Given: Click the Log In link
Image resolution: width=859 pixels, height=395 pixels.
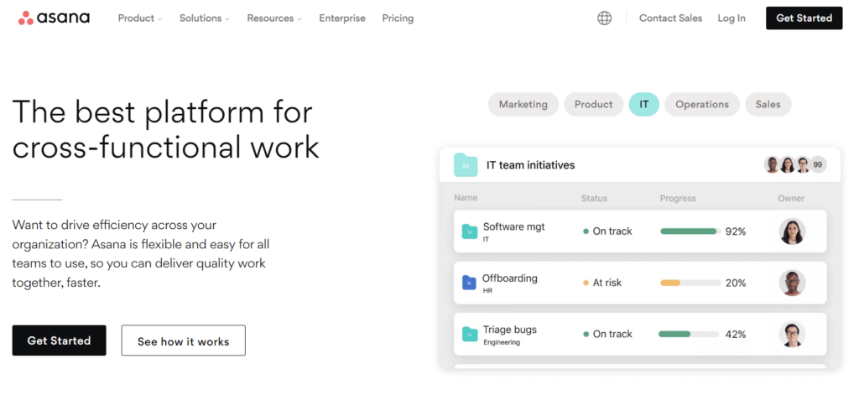Looking at the screenshot, I should click(x=731, y=18).
